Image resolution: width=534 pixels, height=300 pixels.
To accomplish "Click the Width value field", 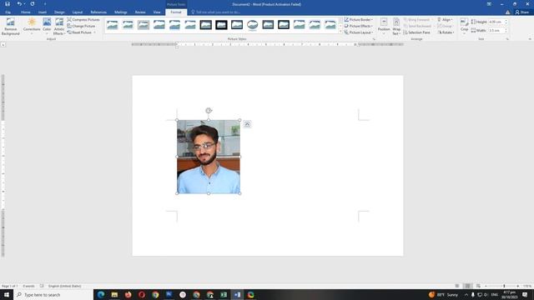I will point(496,30).
